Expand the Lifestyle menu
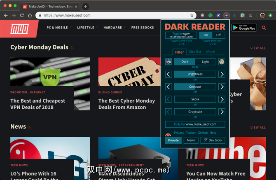The height and width of the screenshot is (180, 276). pyautogui.click(x=87, y=28)
